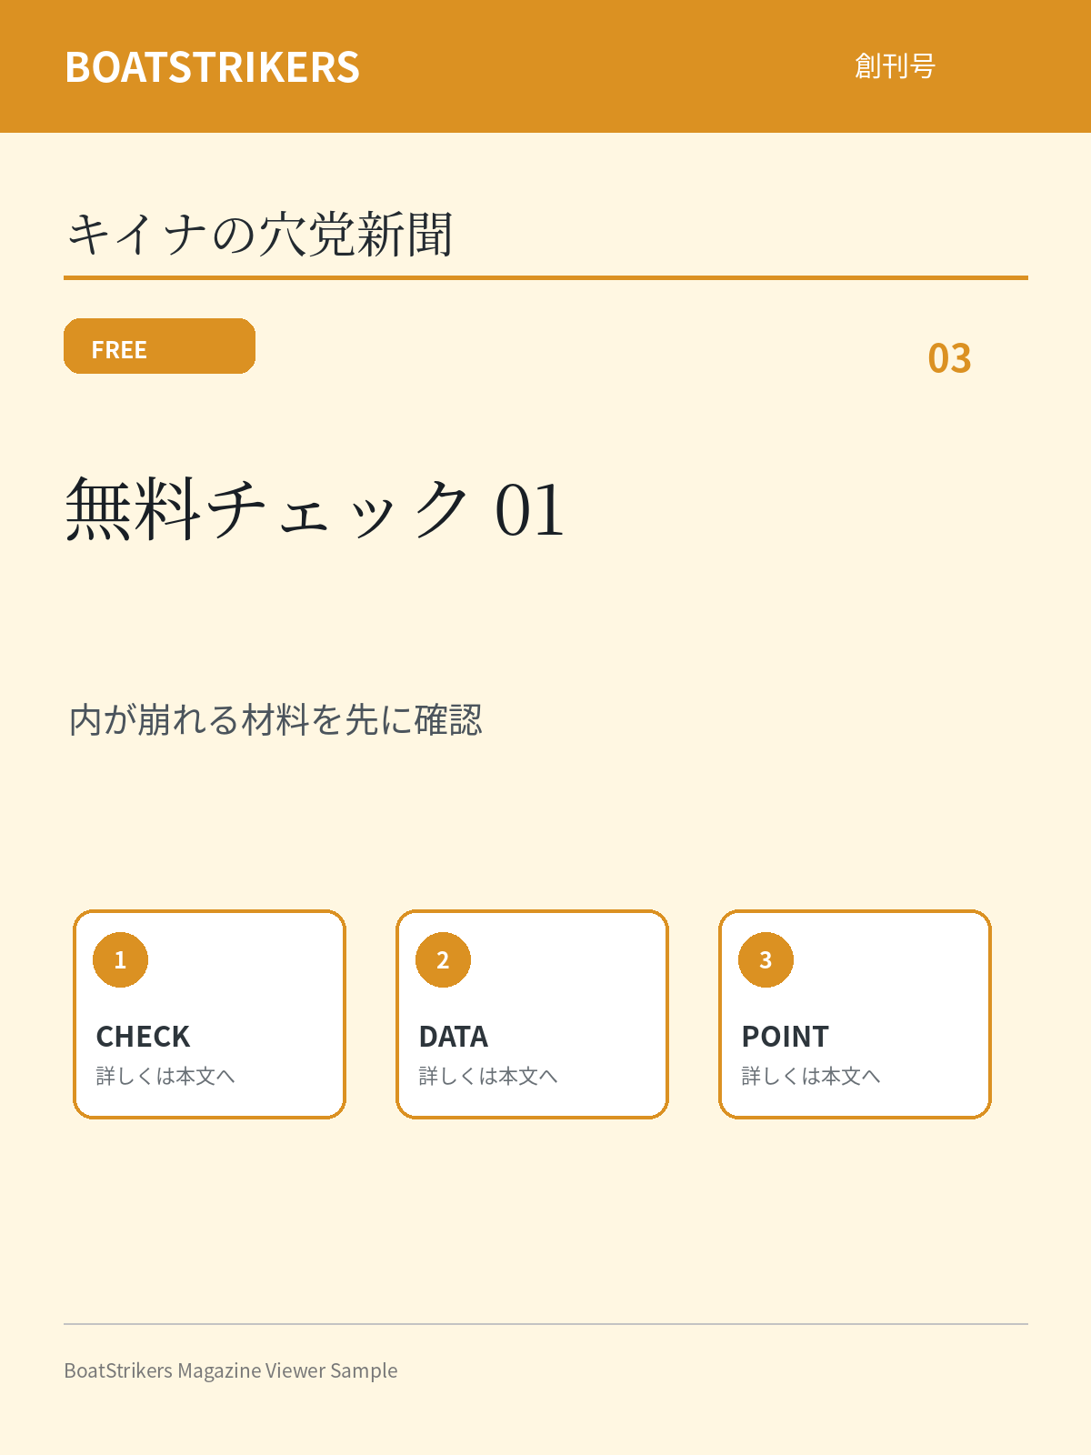Click the circled number 2 icon
1091x1455 pixels.
[443, 959]
